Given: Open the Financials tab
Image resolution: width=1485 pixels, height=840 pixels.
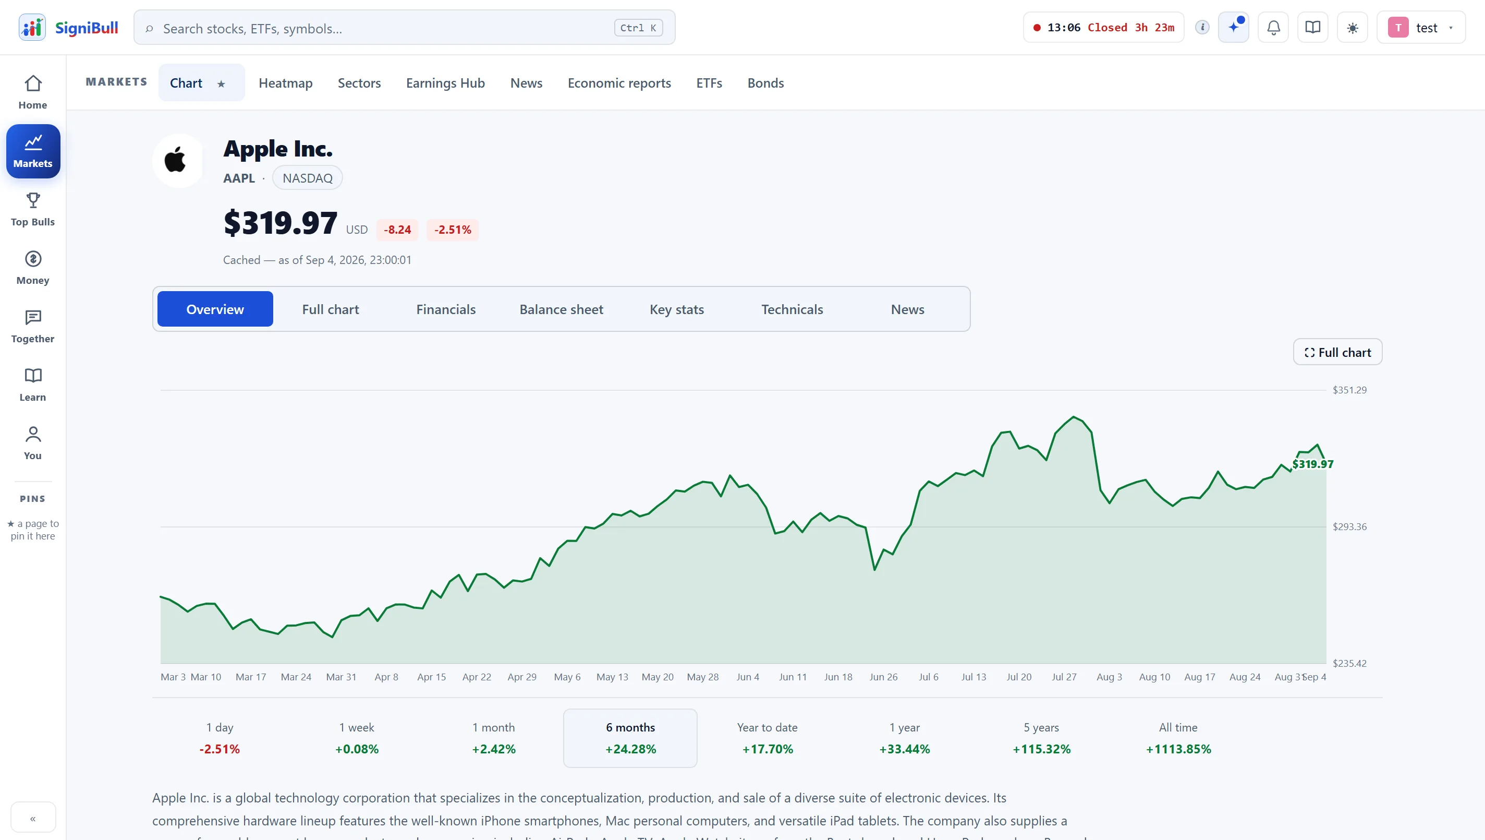Looking at the screenshot, I should coord(446,309).
